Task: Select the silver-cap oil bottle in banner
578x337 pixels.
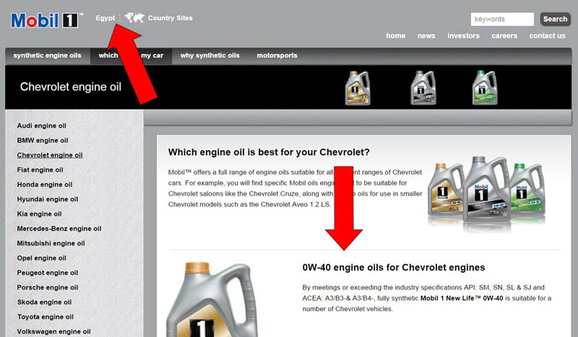Action: (x=423, y=88)
